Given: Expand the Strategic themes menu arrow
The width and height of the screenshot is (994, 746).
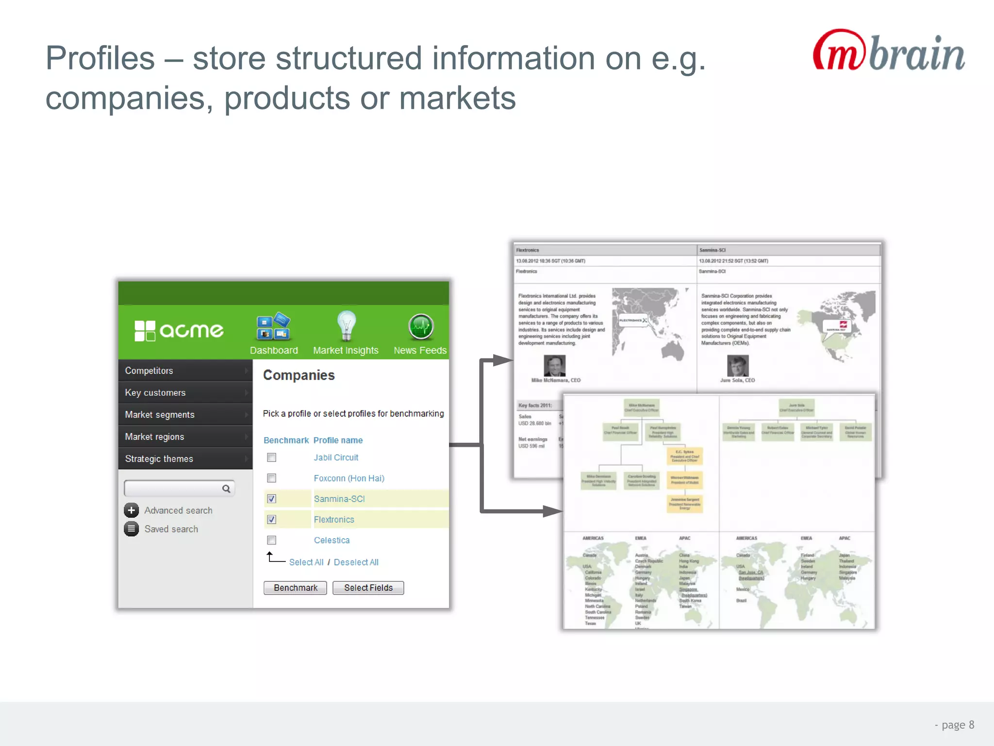Looking at the screenshot, I should coord(247,459).
